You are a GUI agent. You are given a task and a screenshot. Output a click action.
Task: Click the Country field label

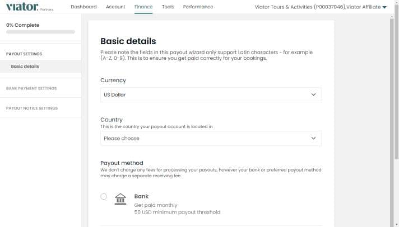[x=112, y=120]
